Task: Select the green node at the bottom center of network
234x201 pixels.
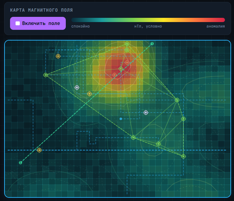Action: coord(133,137)
